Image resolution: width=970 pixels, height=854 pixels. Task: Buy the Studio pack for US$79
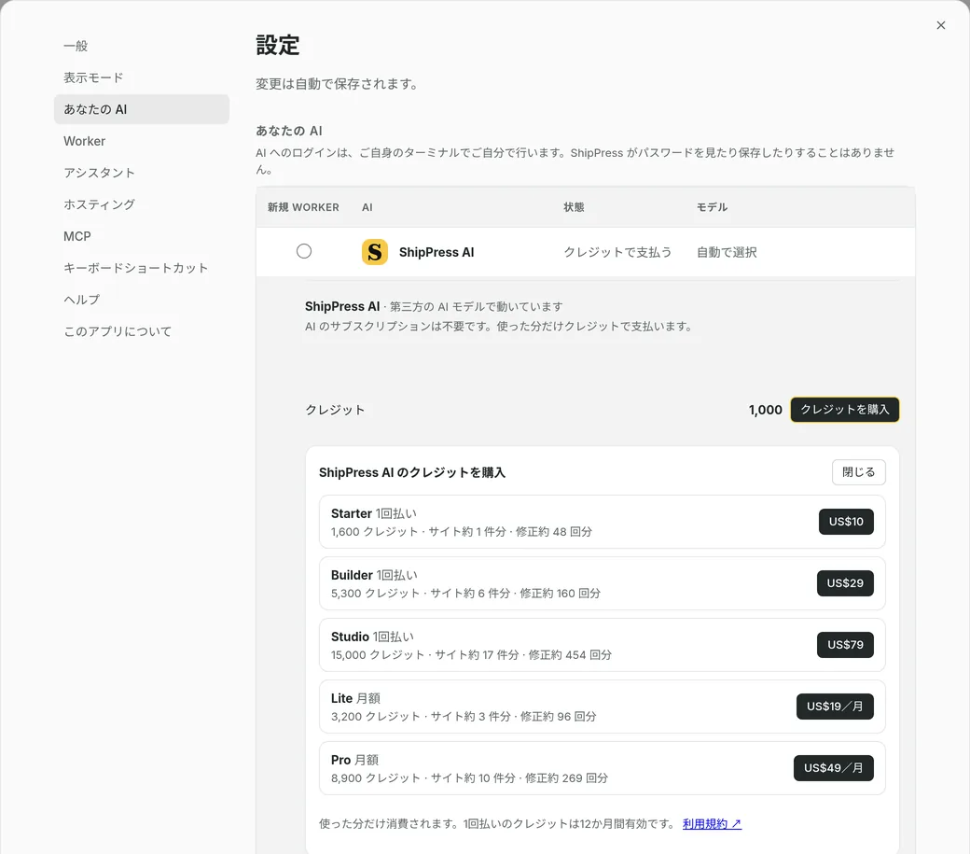coord(845,645)
